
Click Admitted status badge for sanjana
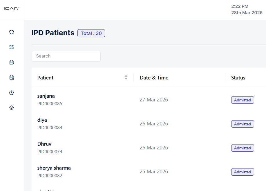click(x=243, y=100)
